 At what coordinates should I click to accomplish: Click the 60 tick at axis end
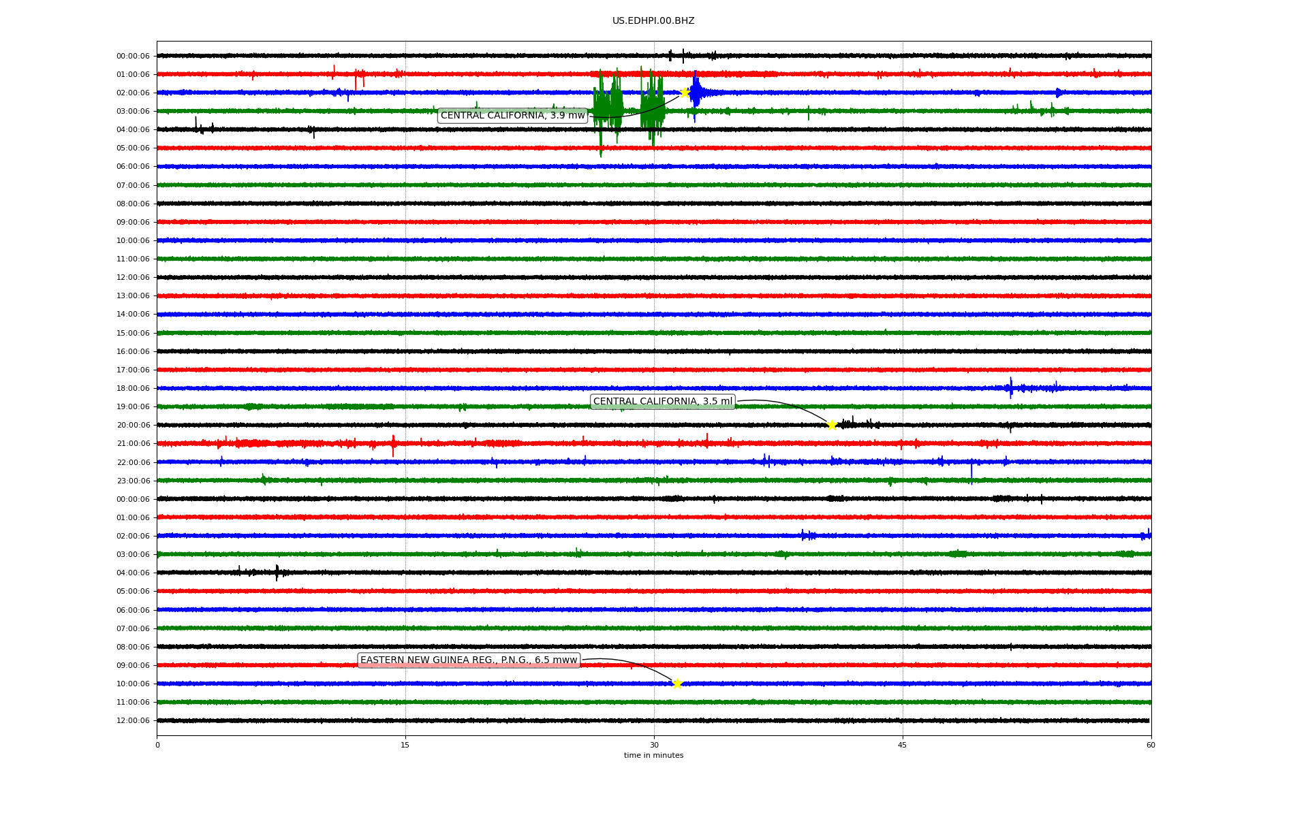(1151, 745)
